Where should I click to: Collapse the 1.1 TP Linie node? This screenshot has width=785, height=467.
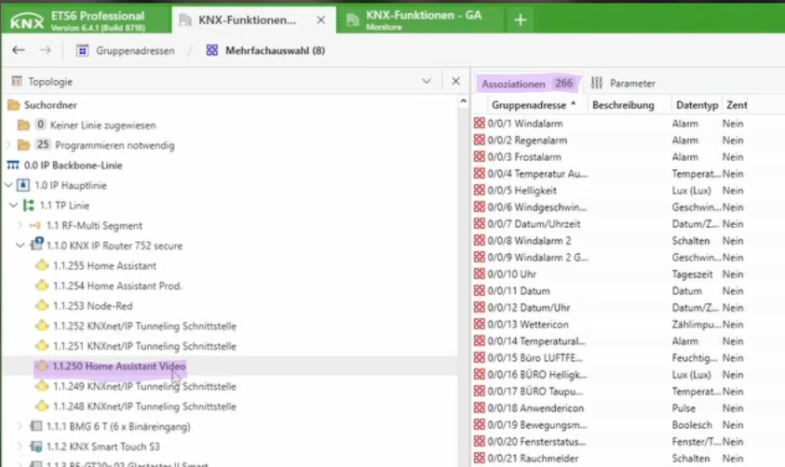(14, 205)
